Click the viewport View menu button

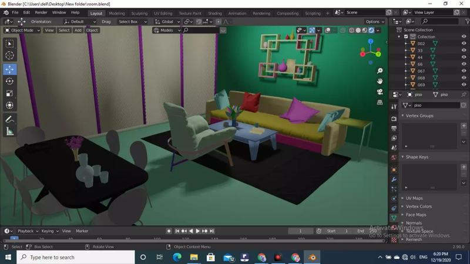click(x=49, y=31)
